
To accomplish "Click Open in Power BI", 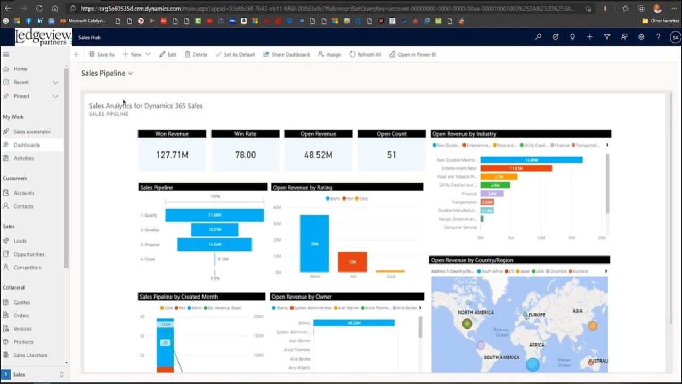I will [412, 54].
